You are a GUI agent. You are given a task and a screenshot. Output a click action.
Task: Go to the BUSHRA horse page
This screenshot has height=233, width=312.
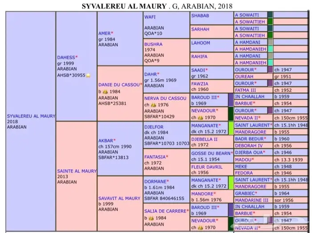tap(152, 44)
